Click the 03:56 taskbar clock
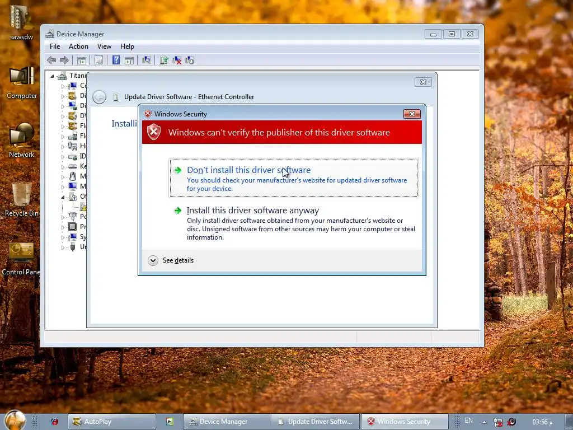Viewport: 573px width, 430px height. click(x=542, y=422)
